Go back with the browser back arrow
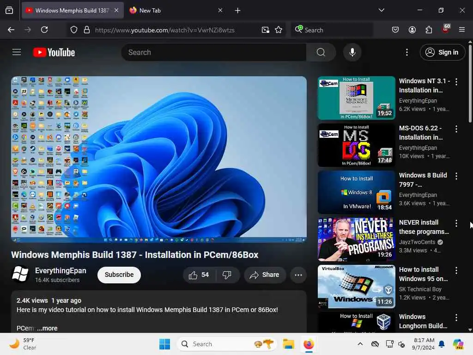473x355 pixels. (x=11, y=30)
